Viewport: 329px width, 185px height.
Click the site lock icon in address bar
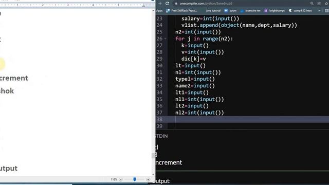(176, 4)
